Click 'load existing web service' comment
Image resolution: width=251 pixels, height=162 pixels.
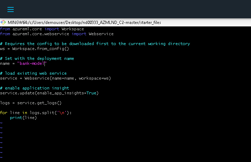pos(33,73)
